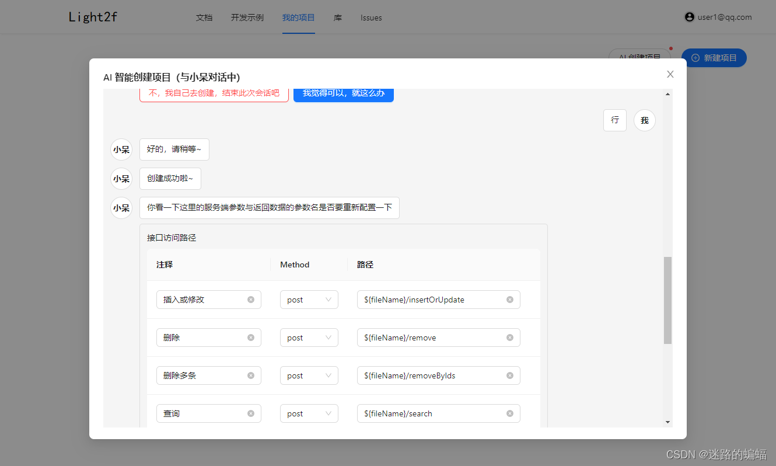The height and width of the screenshot is (466, 776).
Task: Click the 行 user message bubble
Action: (615, 120)
